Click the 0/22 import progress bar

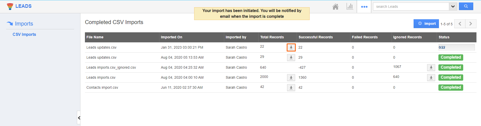click(456, 47)
